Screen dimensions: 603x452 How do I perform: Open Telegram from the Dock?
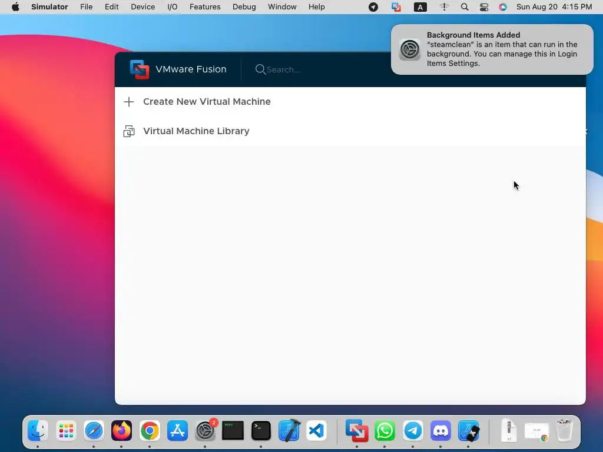coord(413,430)
